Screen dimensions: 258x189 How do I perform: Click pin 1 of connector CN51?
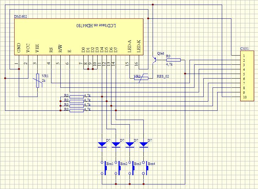(244, 56)
